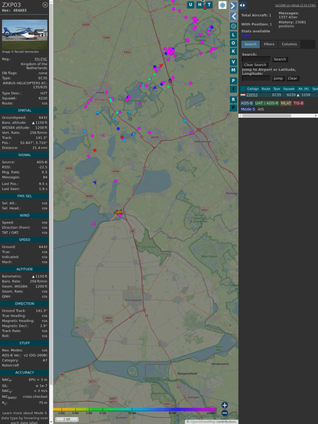This screenshot has width=318, height=424.
Task: Click the right chevron sidebar toggle
Action: [x=233, y=5]
